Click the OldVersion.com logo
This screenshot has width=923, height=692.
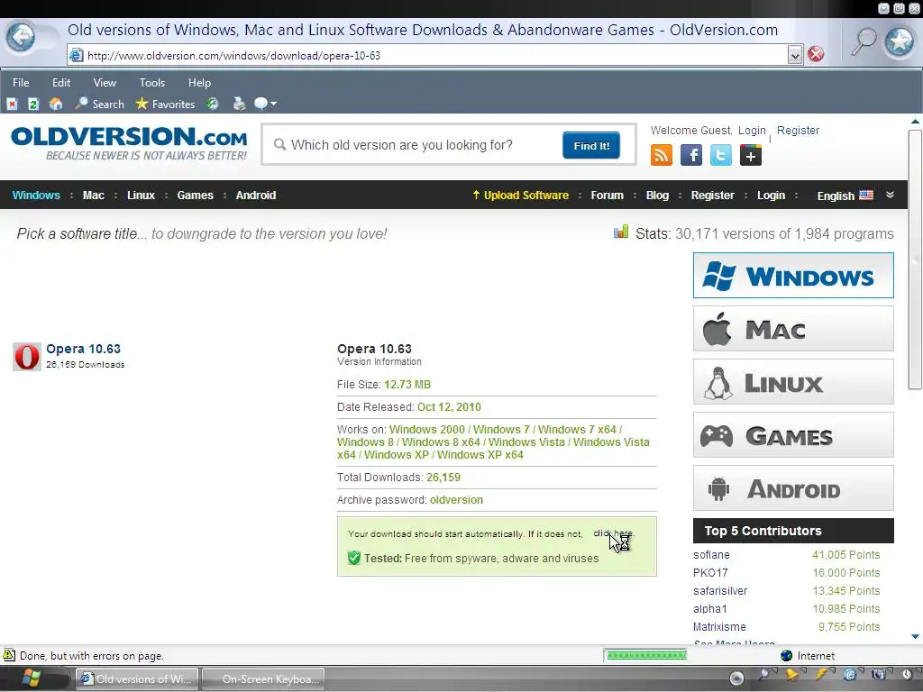click(x=129, y=143)
